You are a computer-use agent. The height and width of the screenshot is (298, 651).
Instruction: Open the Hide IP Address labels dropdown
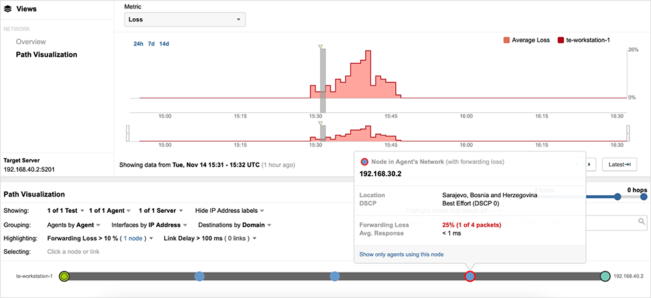click(x=230, y=211)
